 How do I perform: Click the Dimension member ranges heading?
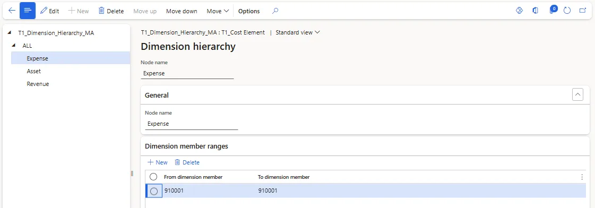(186, 146)
